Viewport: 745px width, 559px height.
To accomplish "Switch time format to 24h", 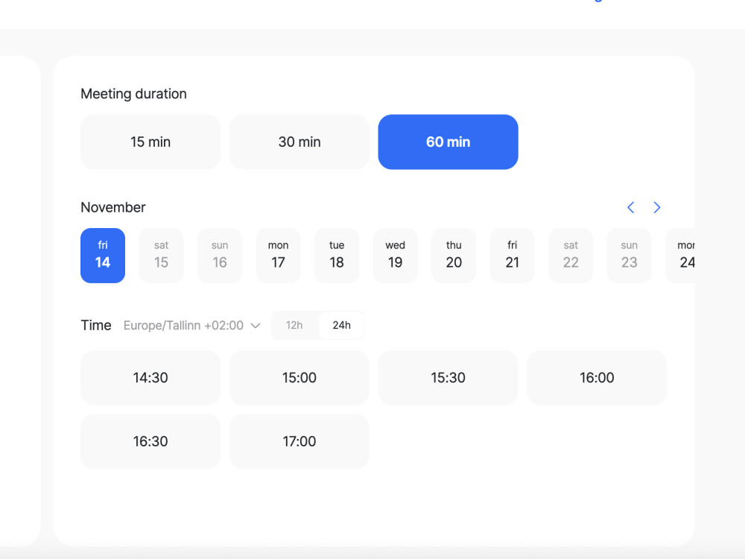I will [x=341, y=325].
